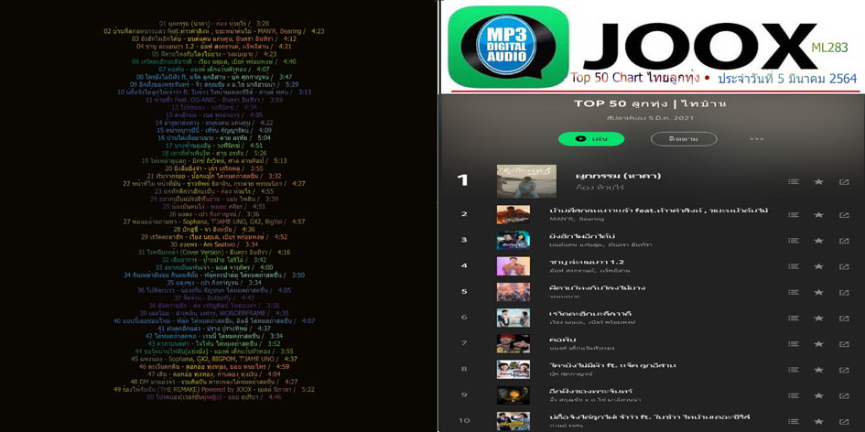Image resolution: width=865 pixels, height=432 pixels.
Task: Add rank 7 song to playlist
Action: click(x=794, y=344)
